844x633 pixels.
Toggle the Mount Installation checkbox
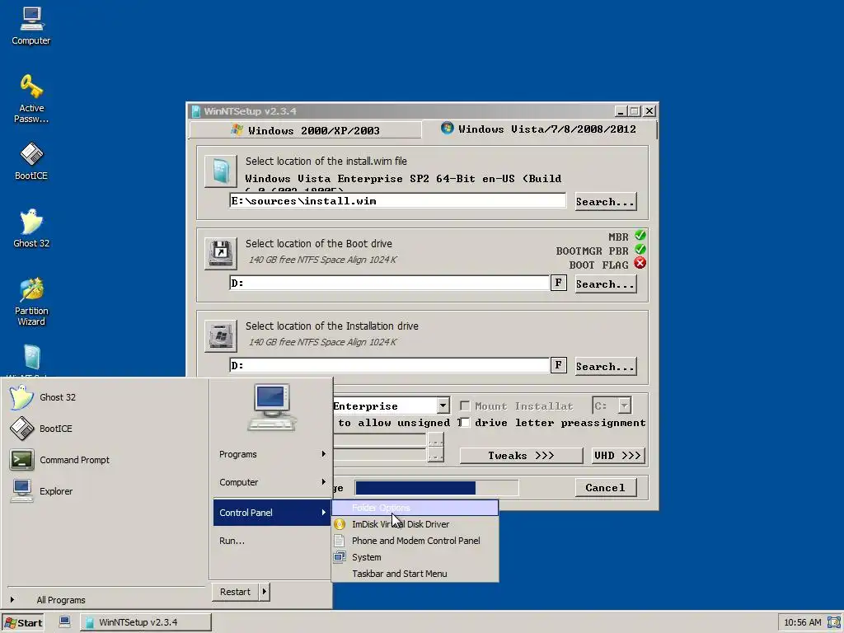465,406
